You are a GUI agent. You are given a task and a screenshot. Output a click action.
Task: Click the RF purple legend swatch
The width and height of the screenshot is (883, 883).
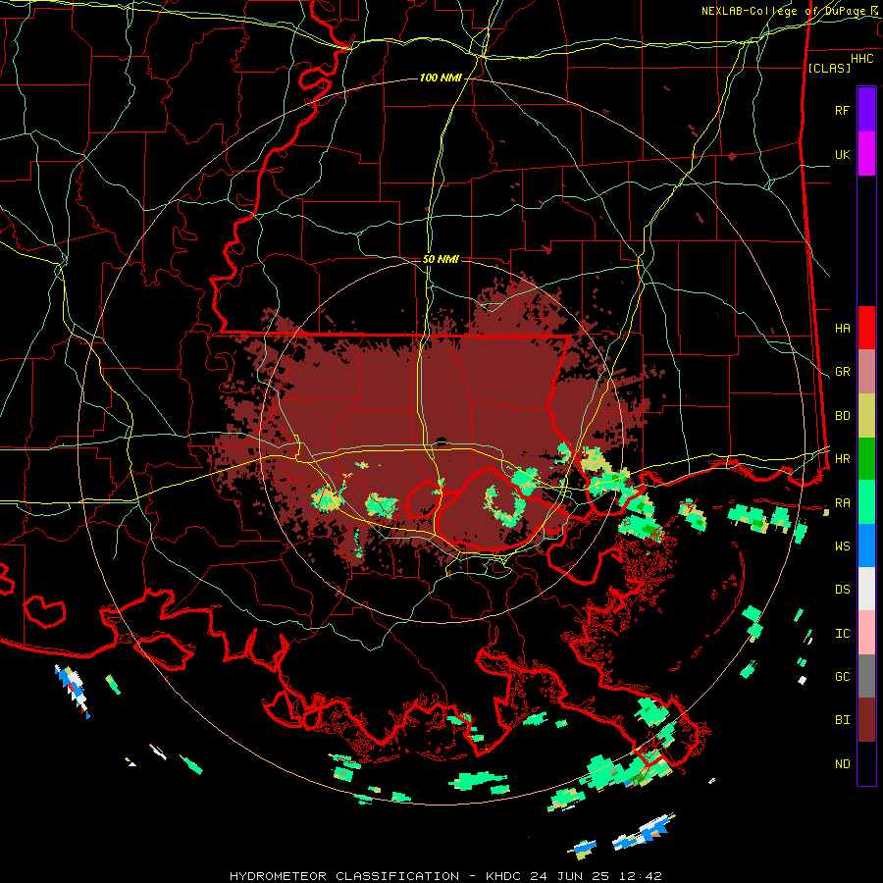coord(866,110)
